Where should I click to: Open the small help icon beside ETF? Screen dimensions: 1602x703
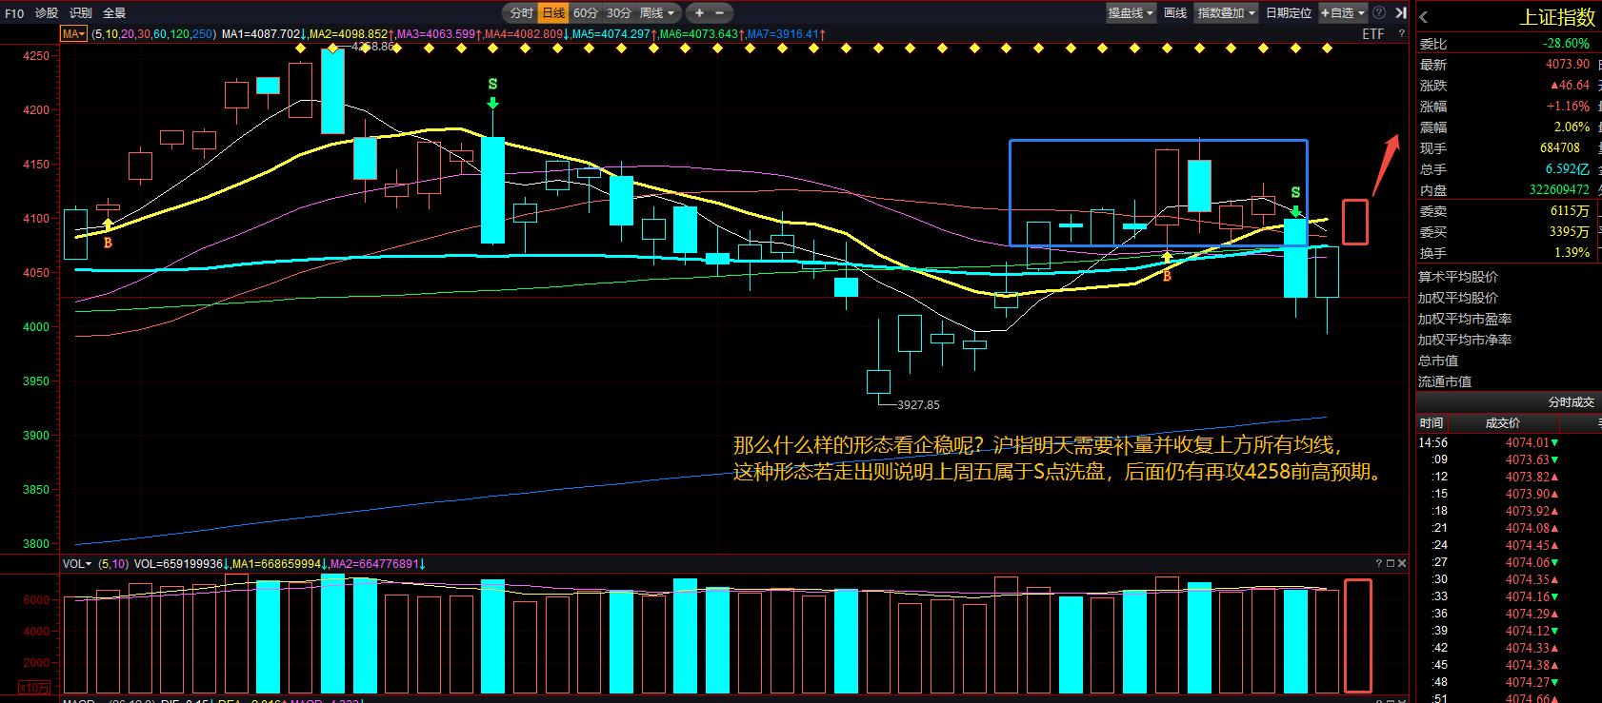(1401, 34)
